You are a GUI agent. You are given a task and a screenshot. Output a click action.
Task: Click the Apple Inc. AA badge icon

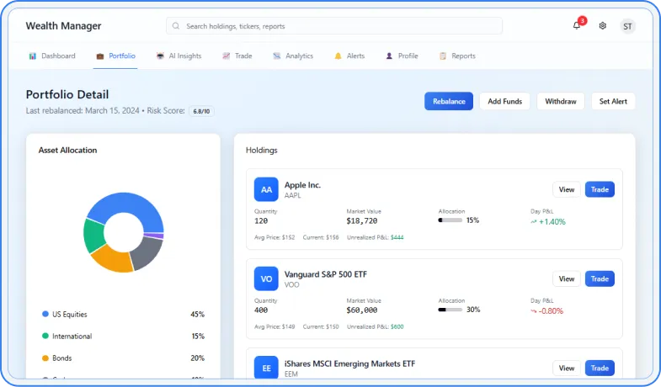tap(266, 189)
